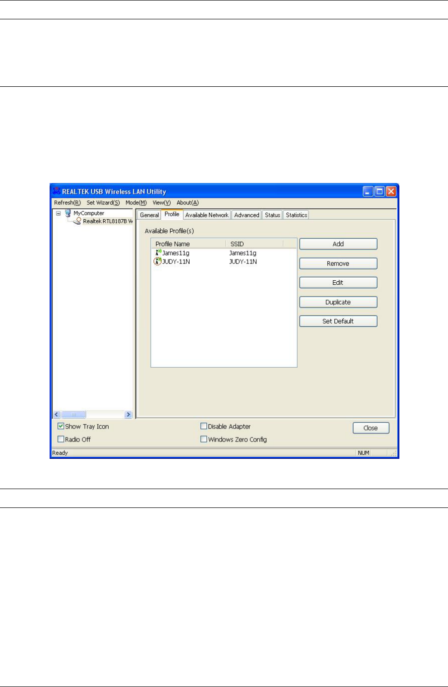Enable the Radio Off checkbox
The image size is (448, 687).
(61, 439)
